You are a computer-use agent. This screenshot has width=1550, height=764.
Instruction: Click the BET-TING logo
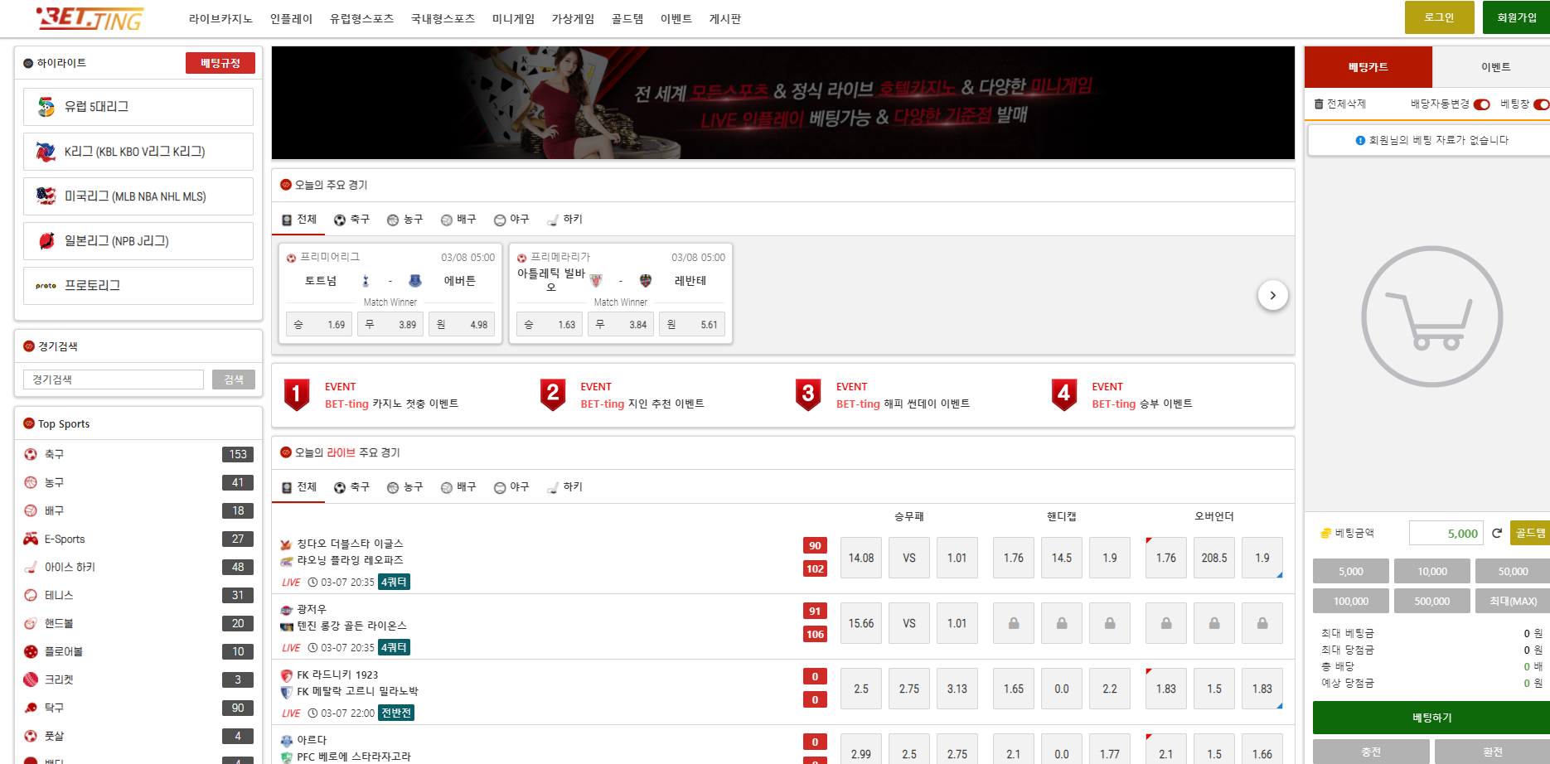click(90, 18)
